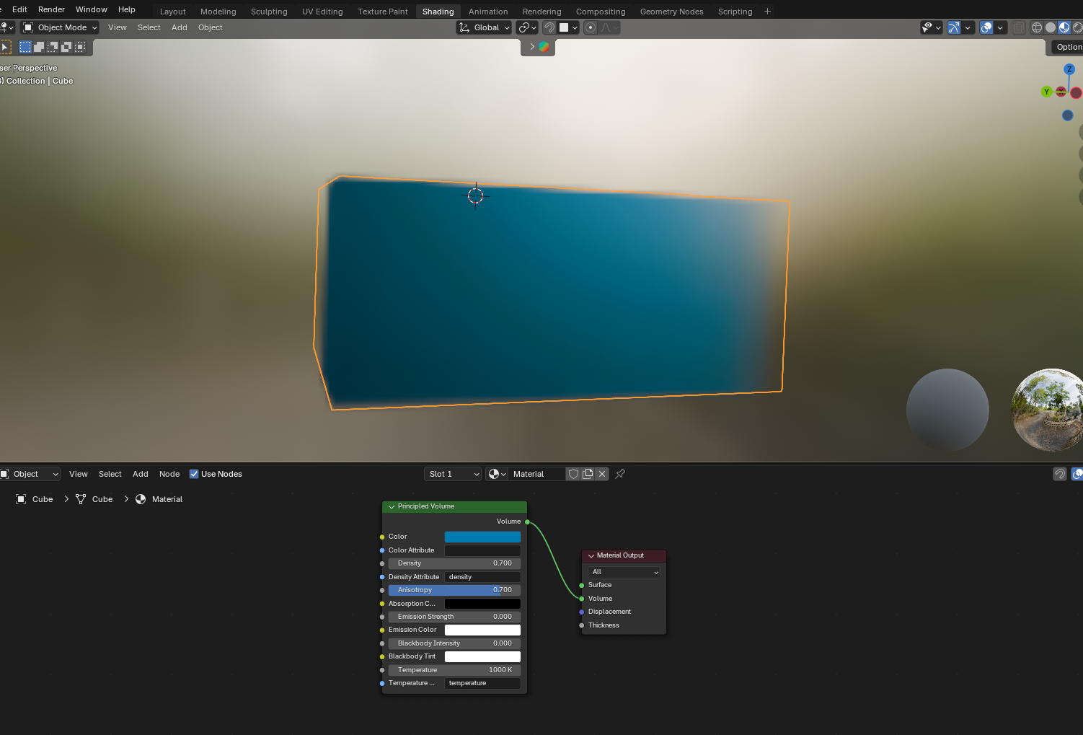Duplicate material with new material icon

pyautogui.click(x=588, y=474)
